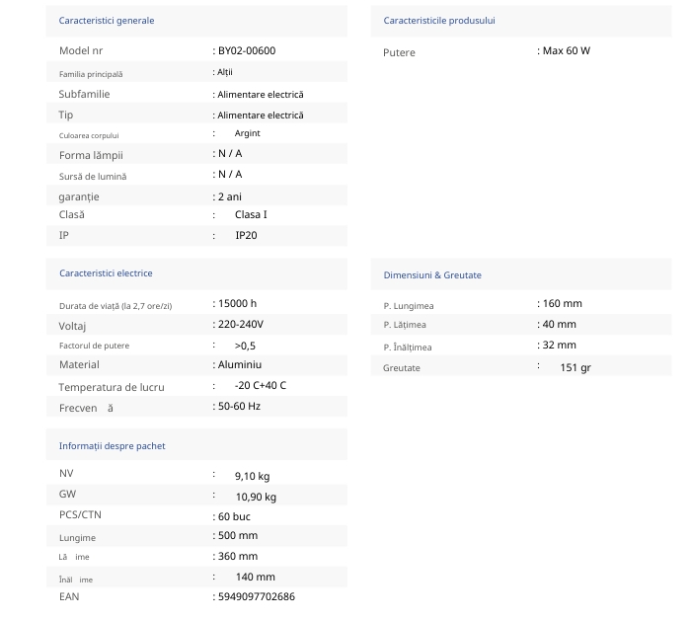Viewport: 690px width, 619px height.
Task: Click the GW label
Action: [x=68, y=494]
